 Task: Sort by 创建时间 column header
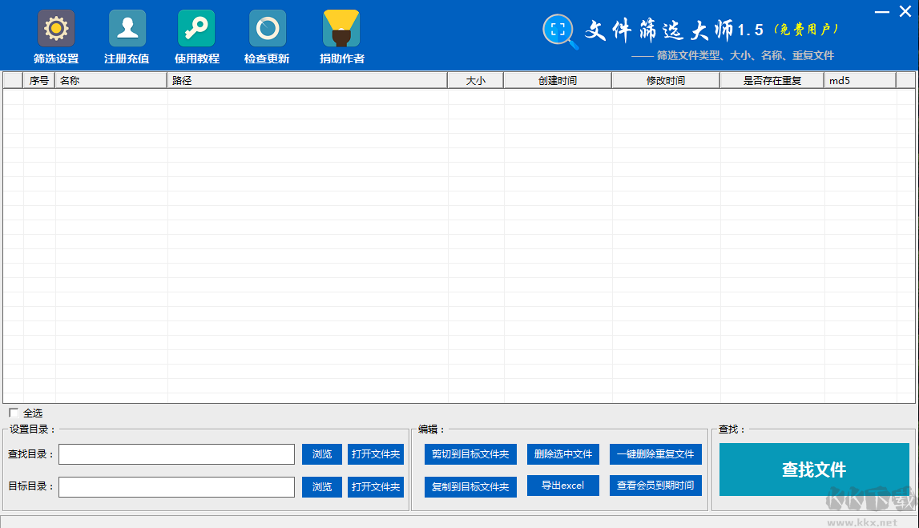[x=558, y=80]
